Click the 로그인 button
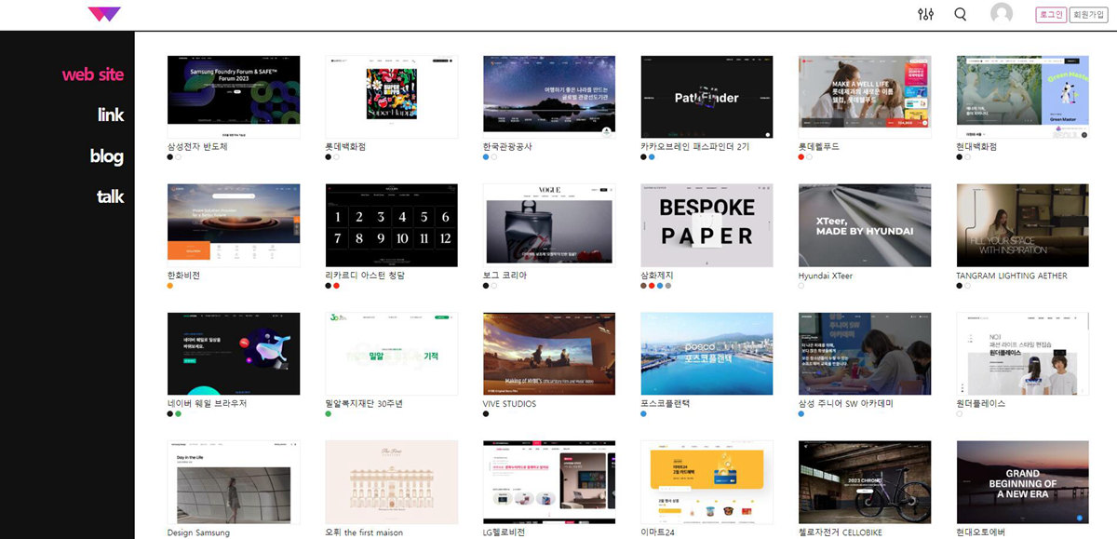1117x539 pixels. (1051, 15)
